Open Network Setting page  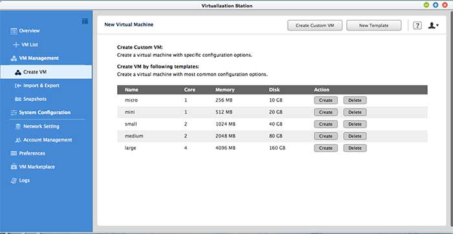(x=41, y=127)
